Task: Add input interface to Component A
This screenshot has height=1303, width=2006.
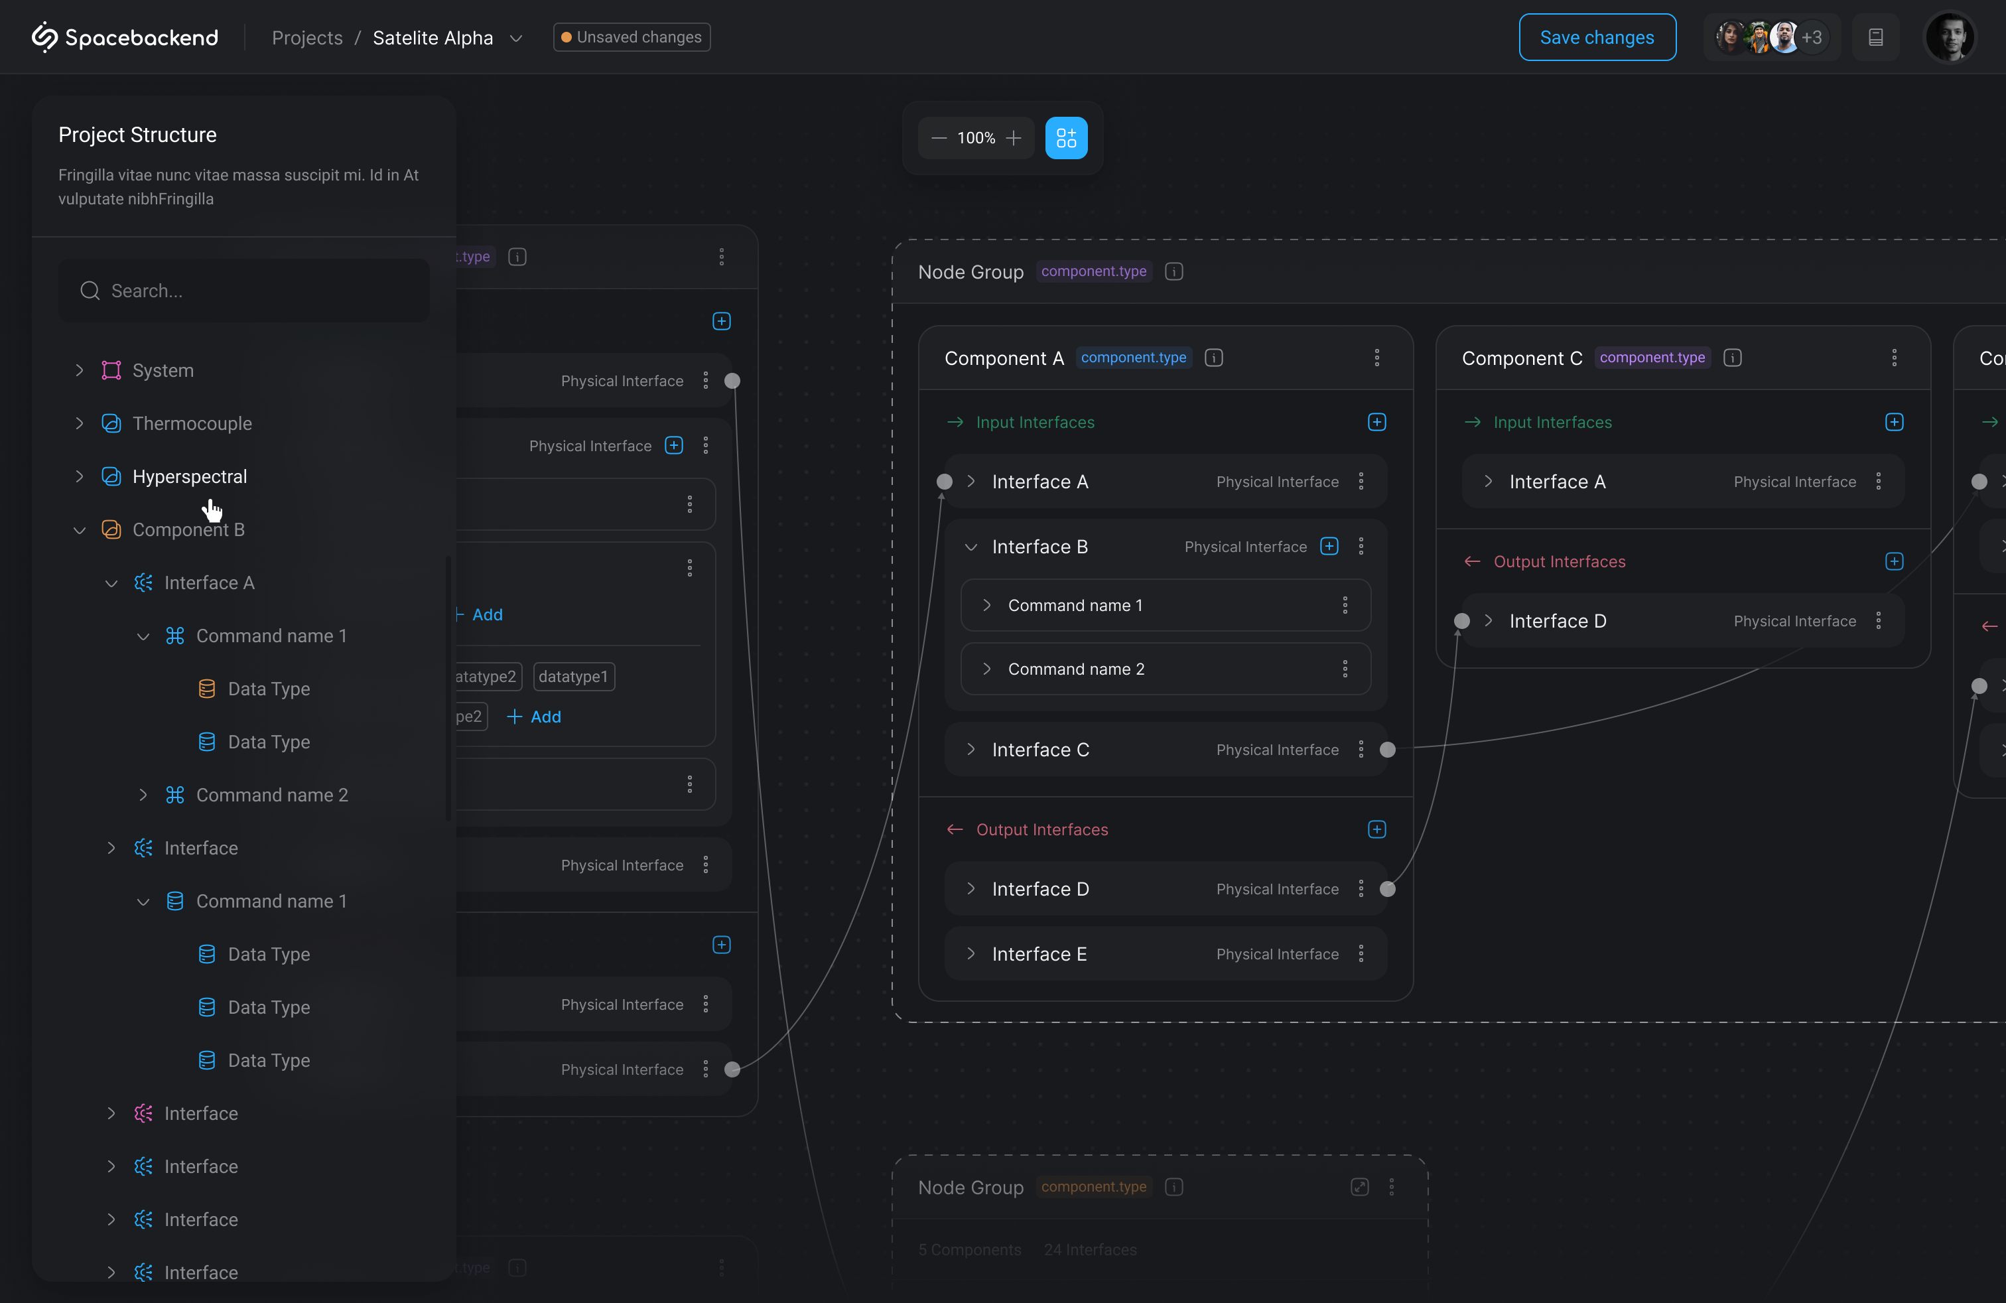Action: click(1376, 422)
